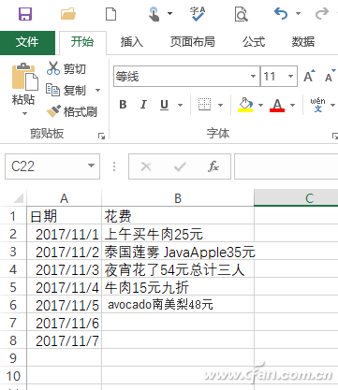Viewport: 338px width, 390px height.
Task: Expand the 复制 dropdown arrow
Action: (97, 91)
